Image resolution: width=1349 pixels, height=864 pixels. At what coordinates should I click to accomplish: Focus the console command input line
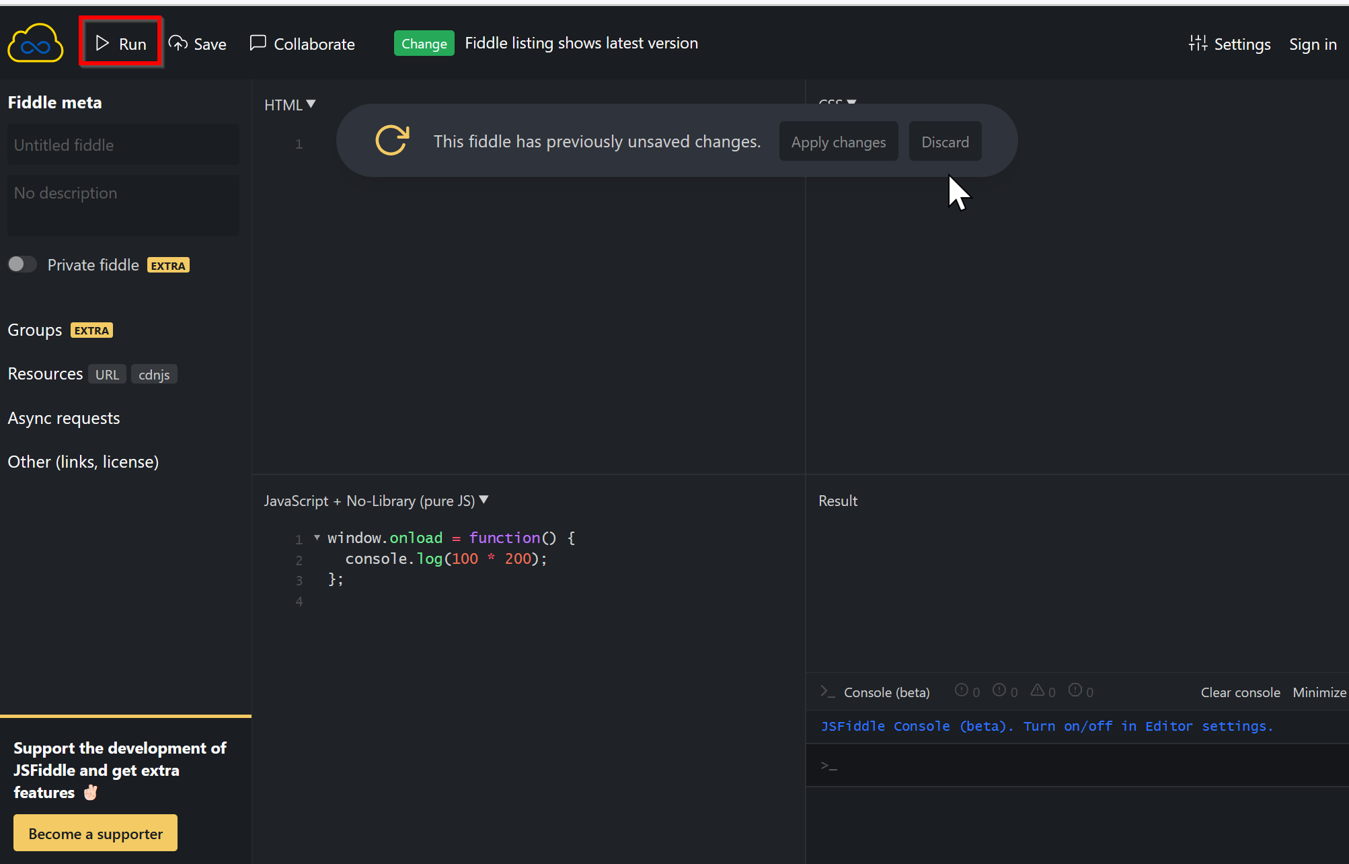coord(1077,765)
